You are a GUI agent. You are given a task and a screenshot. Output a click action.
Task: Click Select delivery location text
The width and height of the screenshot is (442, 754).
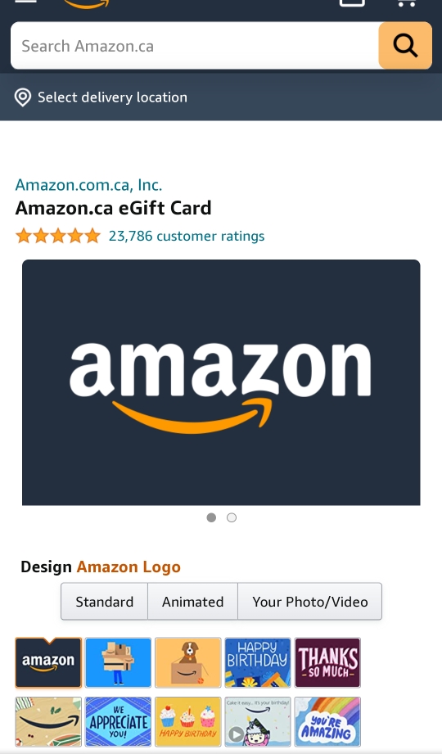[x=112, y=97]
